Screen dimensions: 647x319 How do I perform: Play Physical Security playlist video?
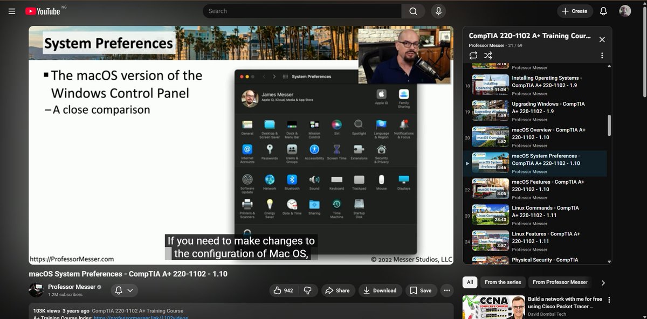click(535, 259)
